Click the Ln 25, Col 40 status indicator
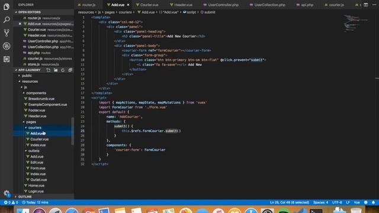The height and width of the screenshot is (213, 379). point(290,202)
